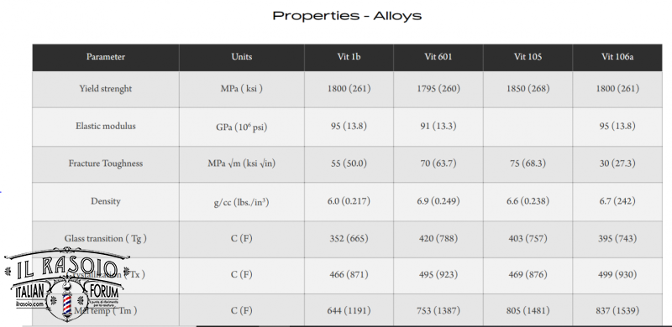
Task: Click the Vit 105 column header
Action: (528, 57)
